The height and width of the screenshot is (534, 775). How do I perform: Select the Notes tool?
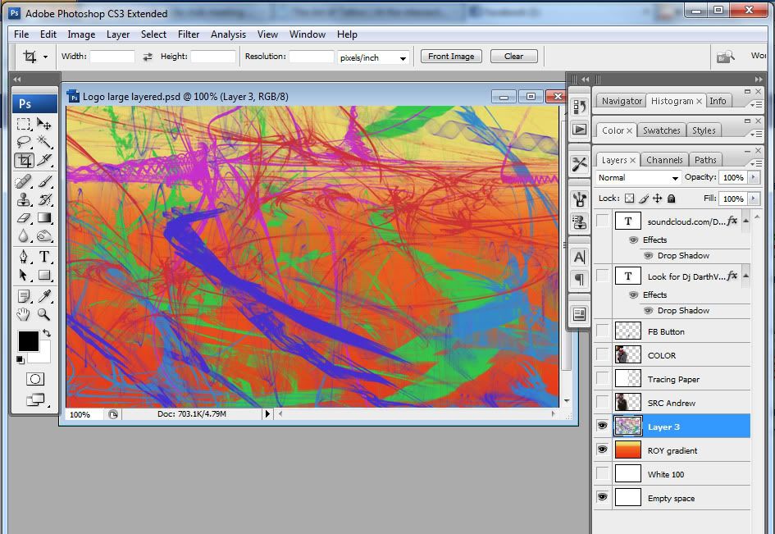24,296
